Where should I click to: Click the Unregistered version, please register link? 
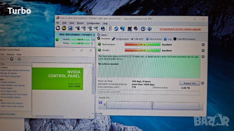click(x=180, y=29)
